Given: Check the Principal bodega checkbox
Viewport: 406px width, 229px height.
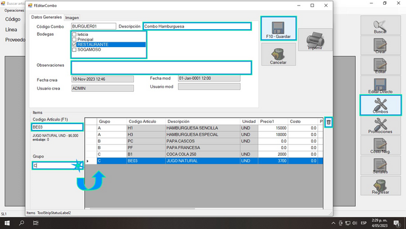Looking at the screenshot, I should pyautogui.click(x=74, y=39).
